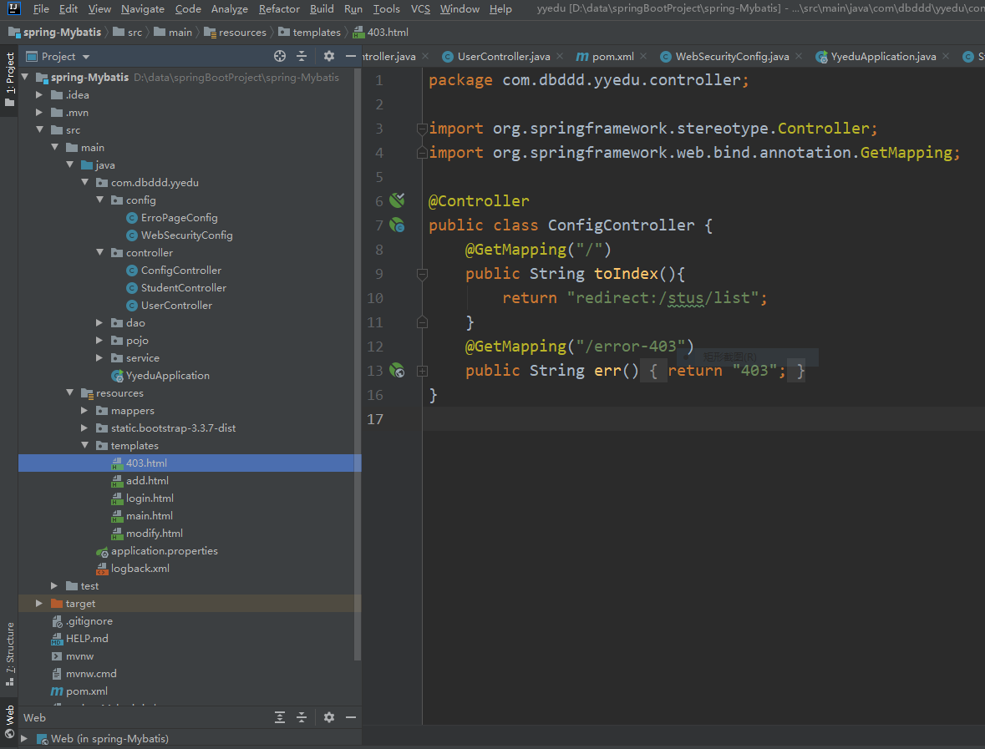Click the templates breadcrumb above the project tree

(x=316, y=32)
